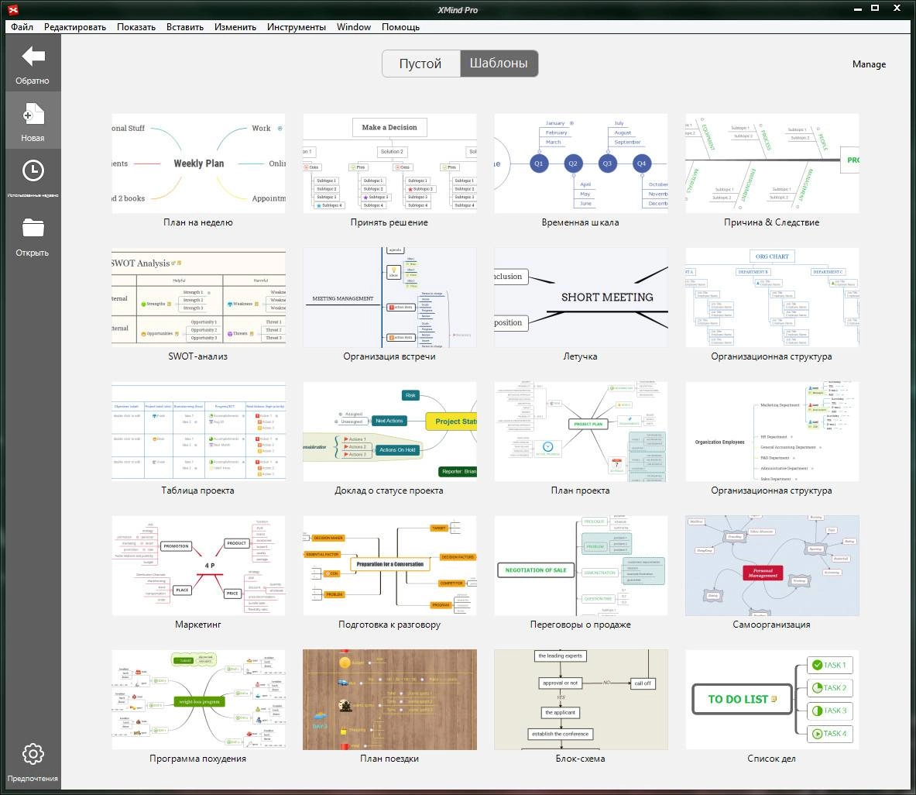This screenshot has width=916, height=795.
Task: Open the Редактировать menu
Action: pos(75,27)
